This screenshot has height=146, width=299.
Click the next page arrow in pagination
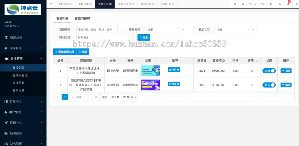point(72,97)
